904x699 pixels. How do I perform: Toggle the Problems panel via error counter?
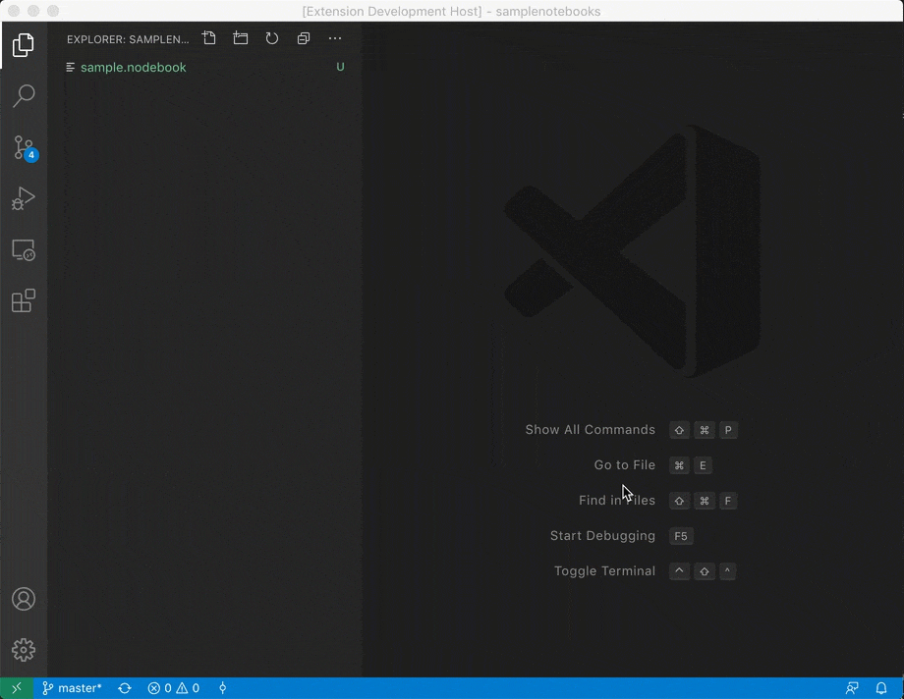click(174, 688)
